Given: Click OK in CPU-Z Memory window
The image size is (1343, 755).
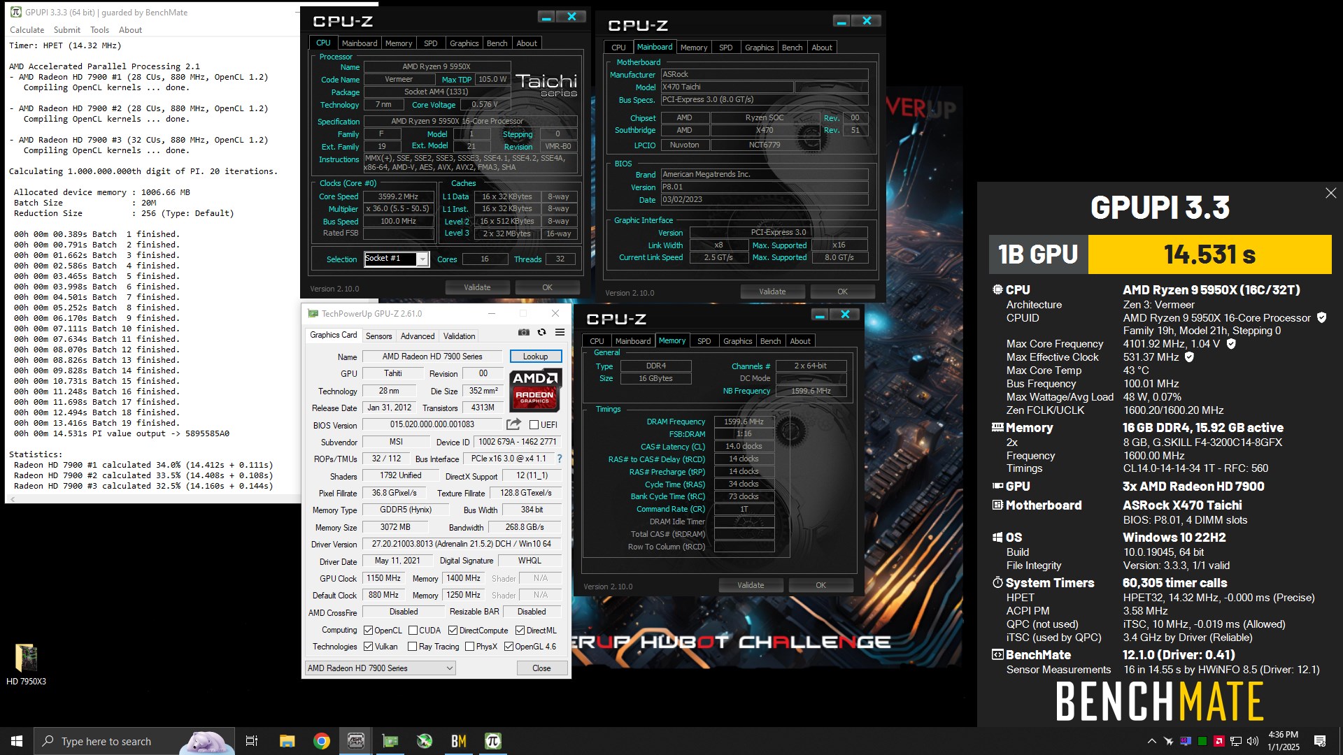Looking at the screenshot, I should tap(820, 585).
